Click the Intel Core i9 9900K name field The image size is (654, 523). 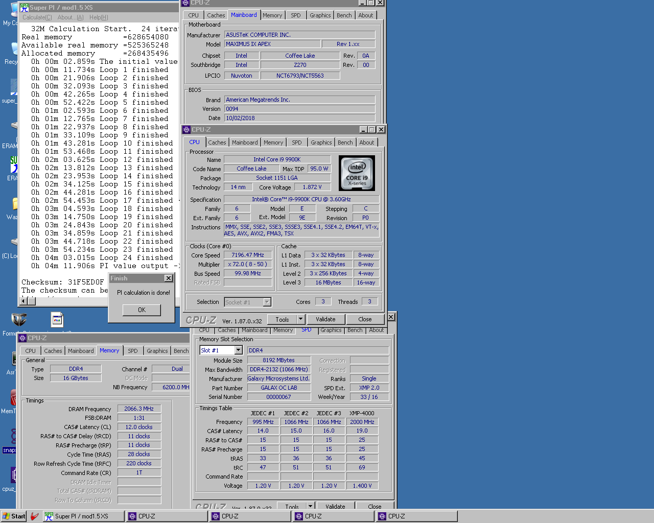pos(277,159)
